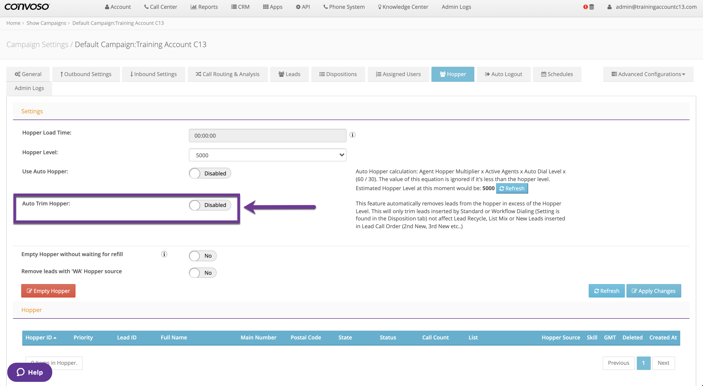This screenshot has width=703, height=386.
Task: Open the CRM menu
Action: pyautogui.click(x=240, y=7)
